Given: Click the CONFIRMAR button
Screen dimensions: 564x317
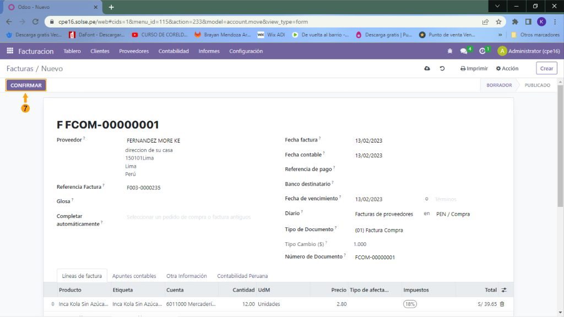Looking at the screenshot, I should [26, 85].
